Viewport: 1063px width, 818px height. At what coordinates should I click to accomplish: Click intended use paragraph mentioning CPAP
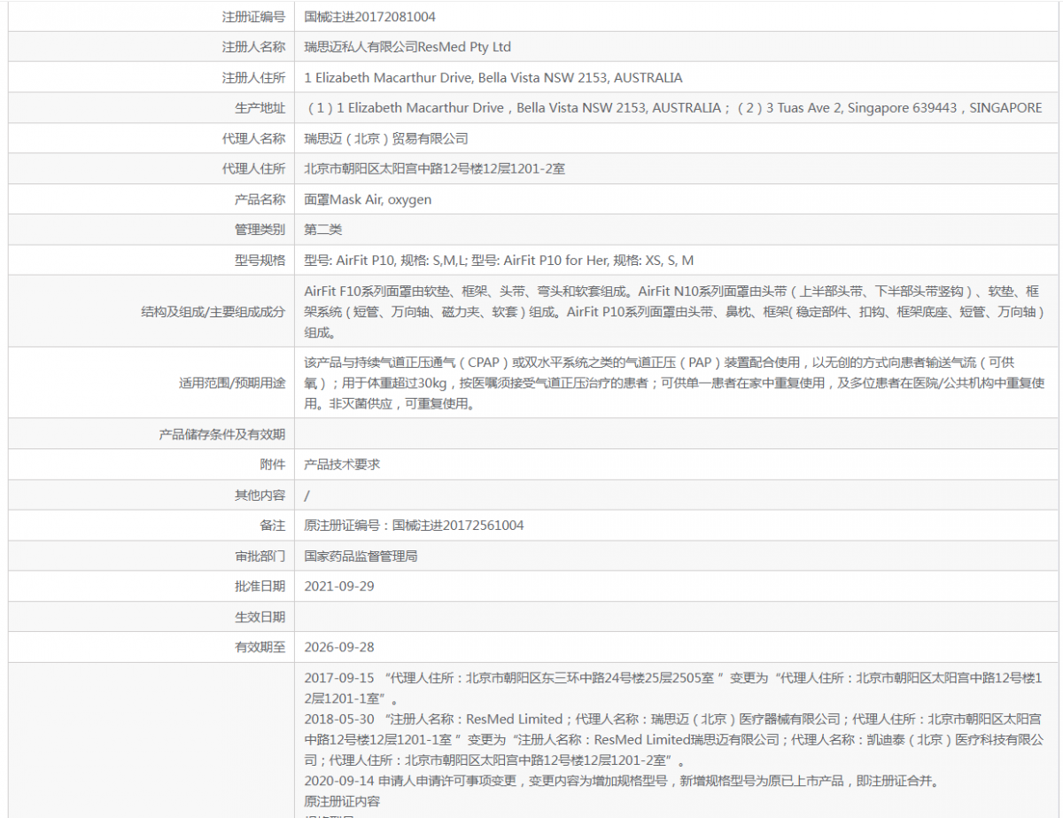[x=674, y=383]
